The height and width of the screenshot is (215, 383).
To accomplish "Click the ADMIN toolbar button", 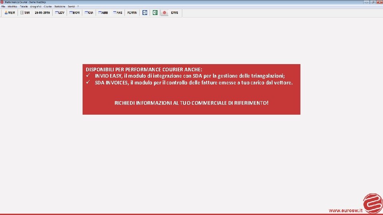I will [132, 13].
